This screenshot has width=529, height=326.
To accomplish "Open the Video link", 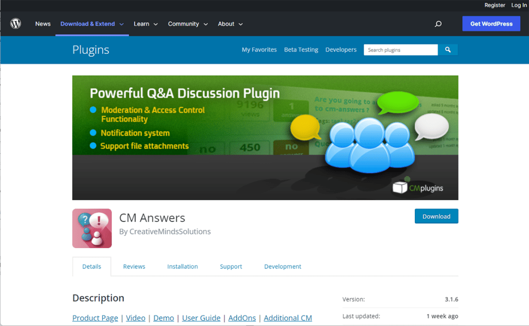I will tap(136, 318).
